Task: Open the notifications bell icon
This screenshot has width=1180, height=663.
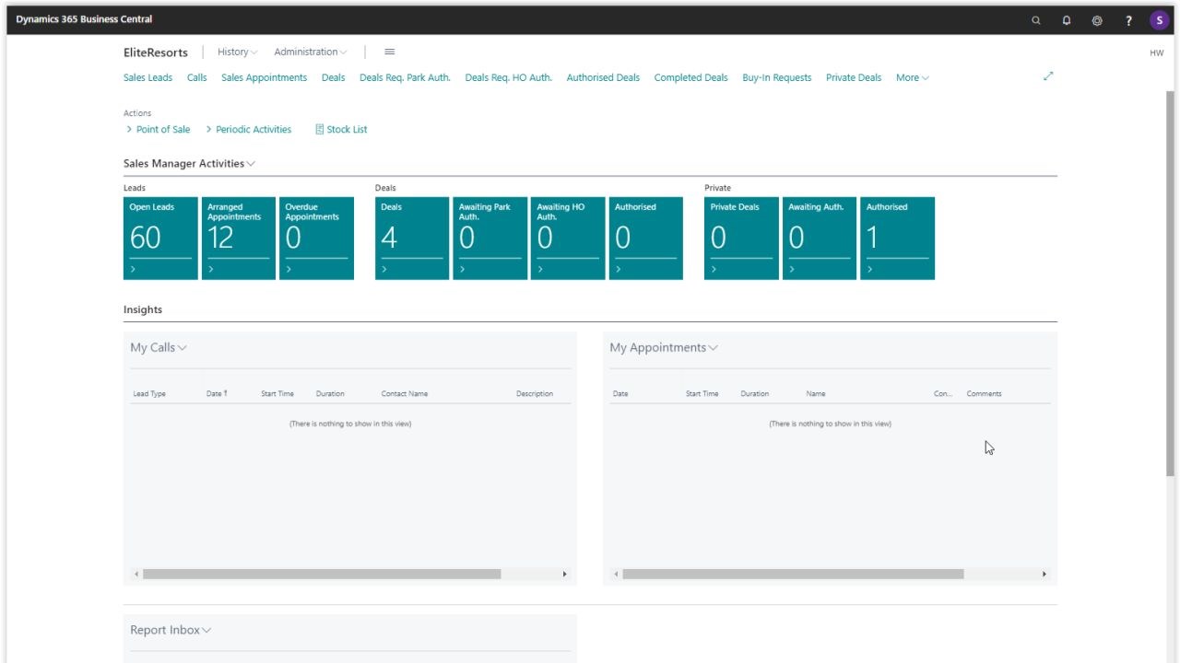Action: (1067, 20)
